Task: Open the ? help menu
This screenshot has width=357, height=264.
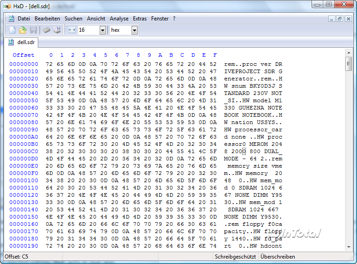Action: pos(174,19)
